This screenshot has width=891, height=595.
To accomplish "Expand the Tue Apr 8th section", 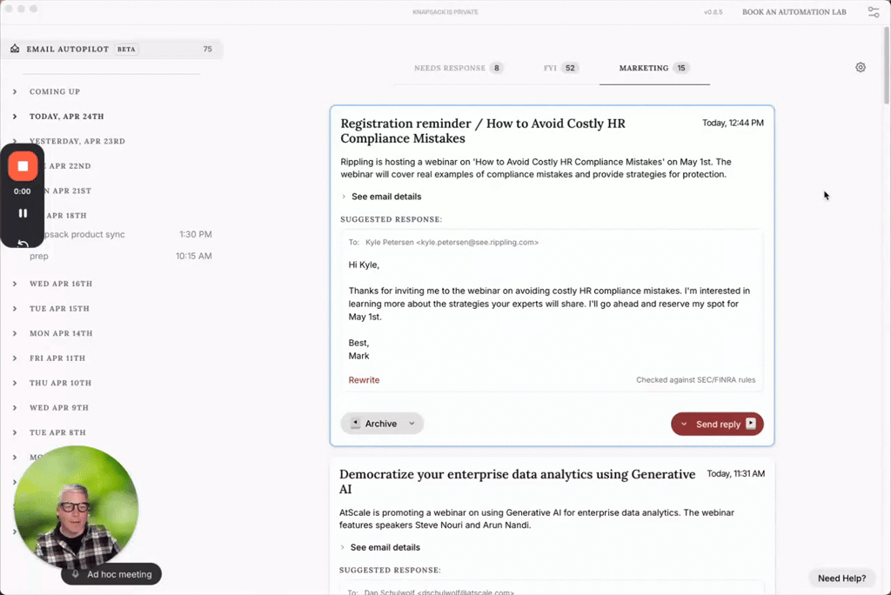I will (x=15, y=432).
